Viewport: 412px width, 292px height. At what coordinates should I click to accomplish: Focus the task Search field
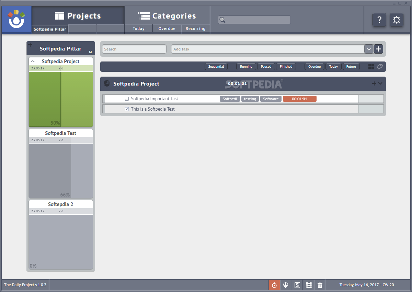tap(134, 49)
